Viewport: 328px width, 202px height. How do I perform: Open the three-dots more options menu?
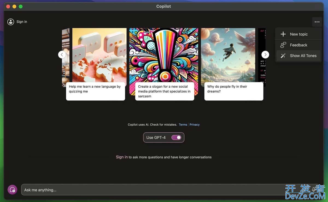pyautogui.click(x=317, y=22)
